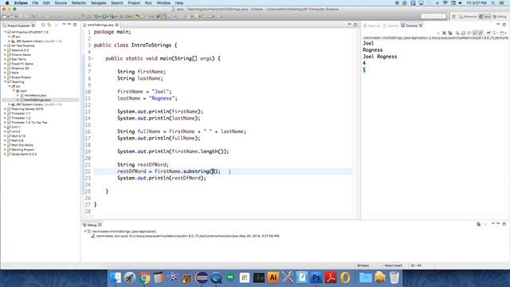Open Display Selected Console dropdown
The width and height of the screenshot is (510, 287).
click(x=498, y=33)
